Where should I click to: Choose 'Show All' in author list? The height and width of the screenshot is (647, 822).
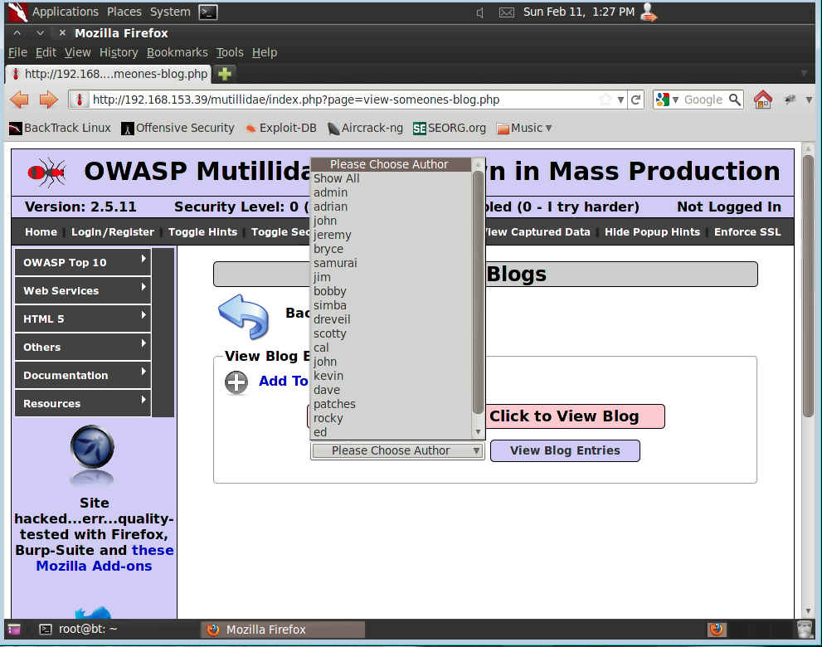pos(336,178)
